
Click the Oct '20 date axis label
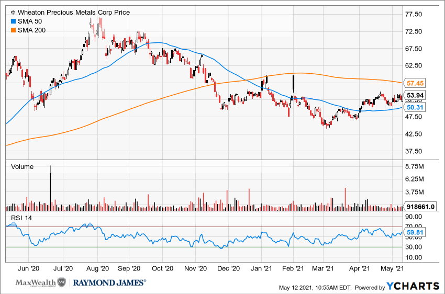(162, 268)
